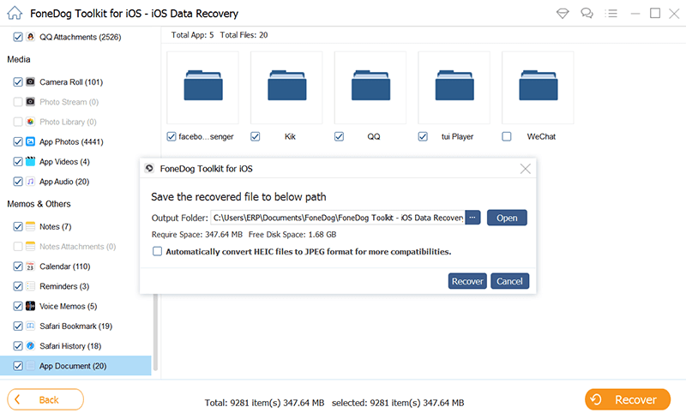The height and width of the screenshot is (419, 686).
Task: Go to the Home icon
Action: tap(15, 13)
